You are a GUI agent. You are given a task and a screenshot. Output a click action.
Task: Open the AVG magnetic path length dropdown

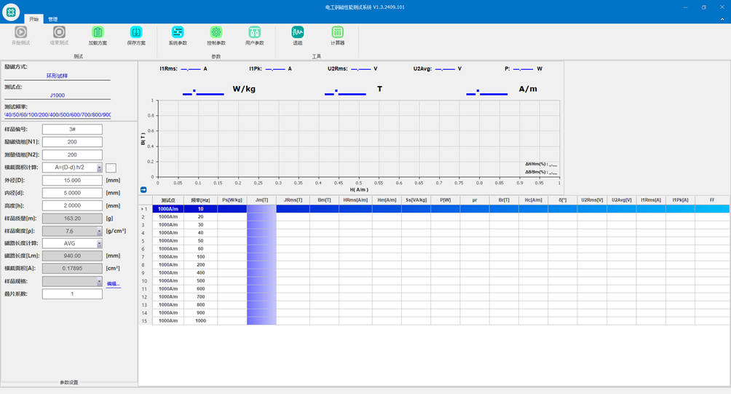99,244
